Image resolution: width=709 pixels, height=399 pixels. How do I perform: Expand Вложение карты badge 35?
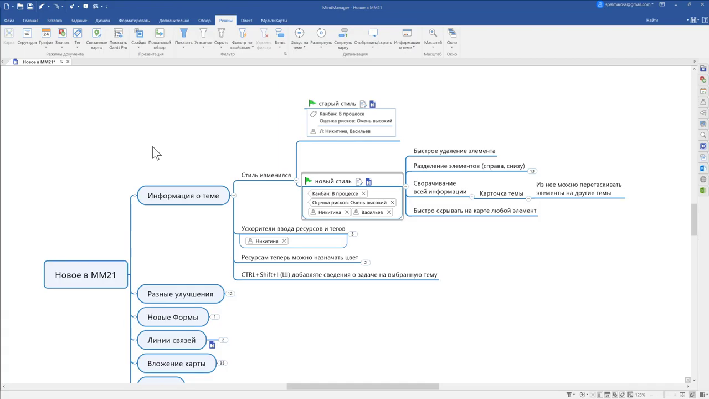[222, 364]
